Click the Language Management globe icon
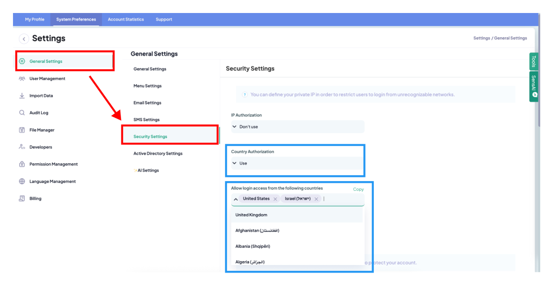 tap(22, 181)
